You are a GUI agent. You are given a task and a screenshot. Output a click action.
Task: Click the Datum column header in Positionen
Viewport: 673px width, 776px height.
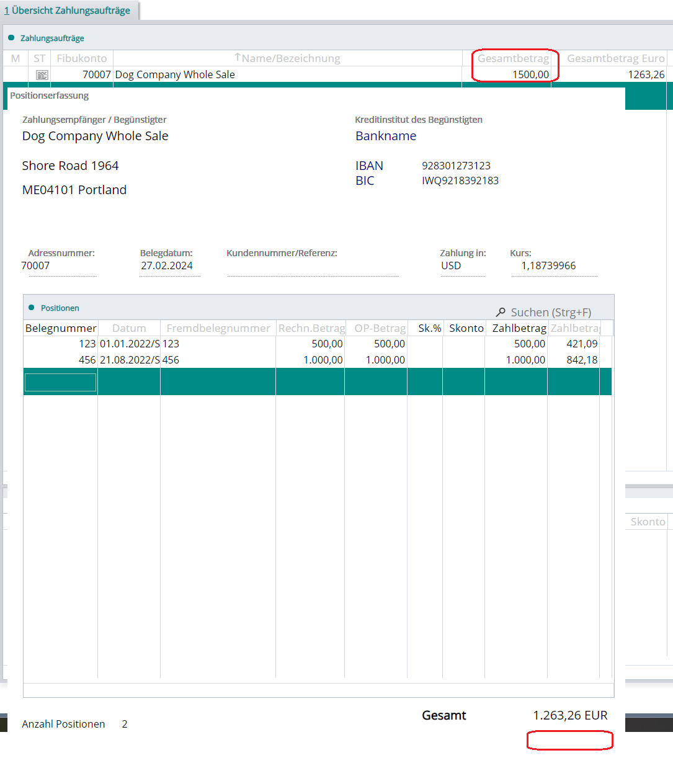point(129,328)
